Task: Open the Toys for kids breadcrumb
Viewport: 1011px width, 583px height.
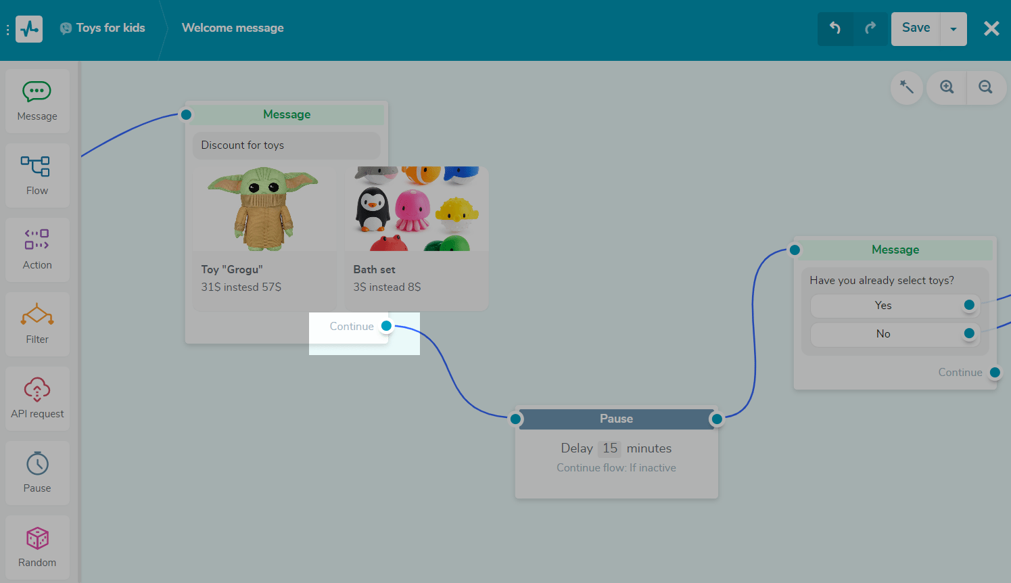Action: coord(110,28)
